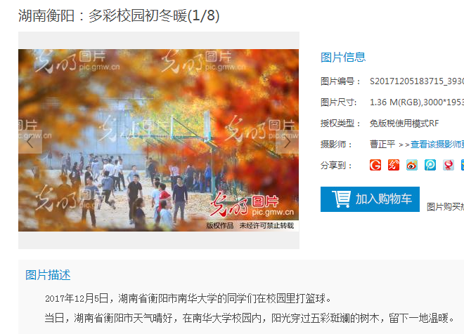The width and height of the screenshot is (464, 334).
Task: Go to previous photo with left arrow
Action: pyautogui.click(x=30, y=142)
